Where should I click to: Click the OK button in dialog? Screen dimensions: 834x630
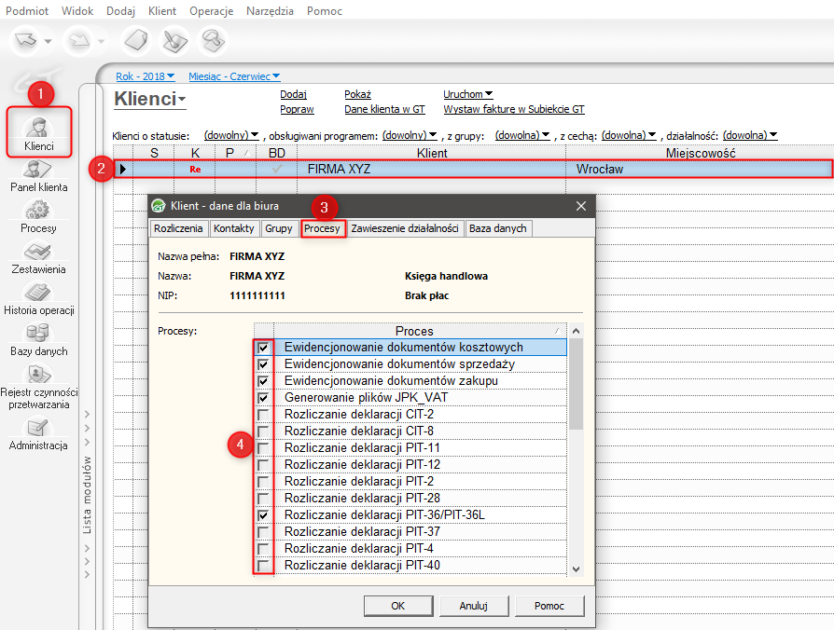(x=398, y=606)
